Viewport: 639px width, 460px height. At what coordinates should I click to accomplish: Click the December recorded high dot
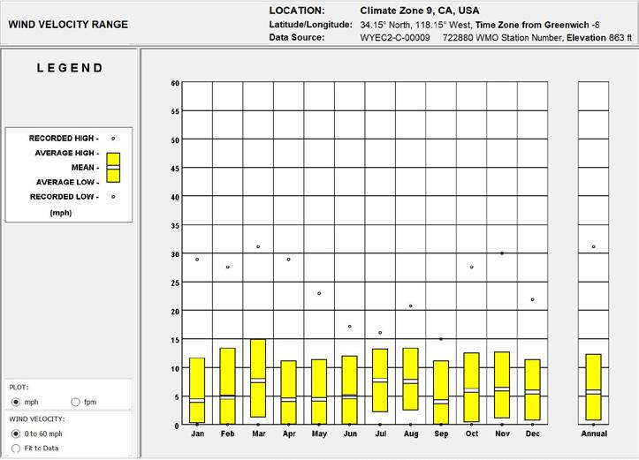click(532, 299)
